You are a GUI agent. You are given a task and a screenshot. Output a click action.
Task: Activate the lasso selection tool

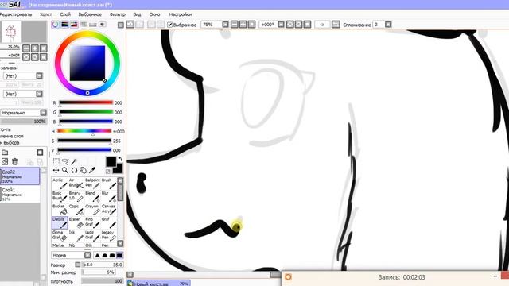click(x=65, y=161)
